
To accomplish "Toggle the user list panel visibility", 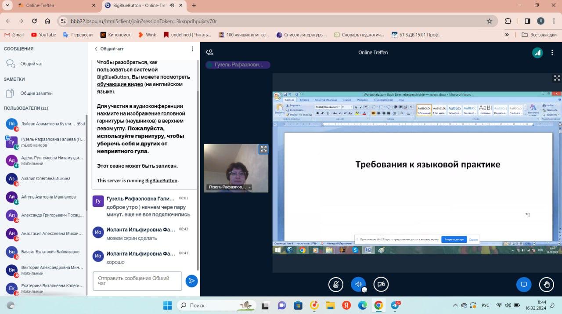I will click(209, 52).
